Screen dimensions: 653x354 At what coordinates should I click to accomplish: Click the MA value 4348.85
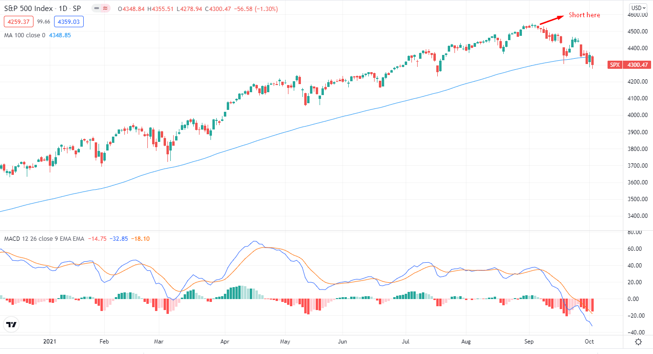click(x=60, y=35)
